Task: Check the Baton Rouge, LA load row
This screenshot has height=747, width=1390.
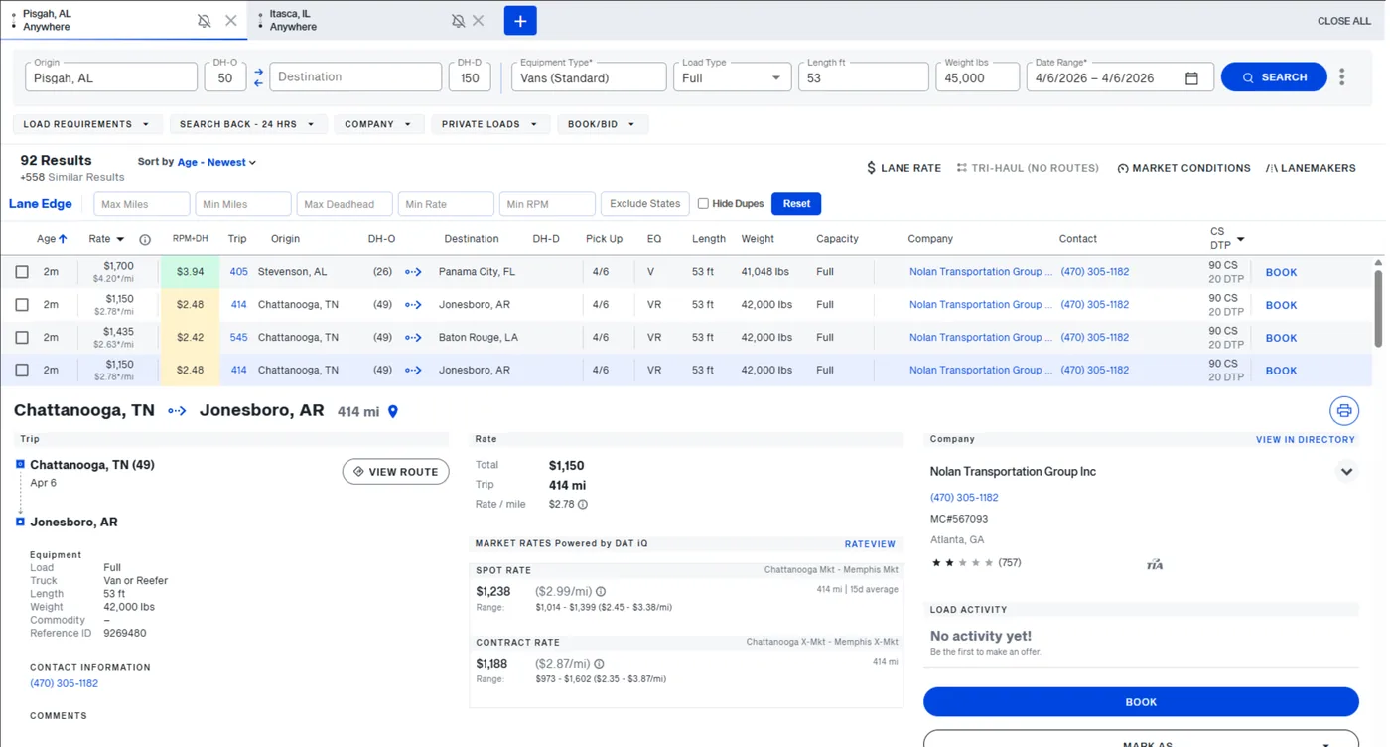Action: [x=22, y=337]
